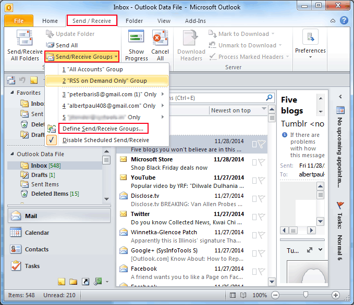Expand peterbaris8@gmail.com Only submenu

163,94
